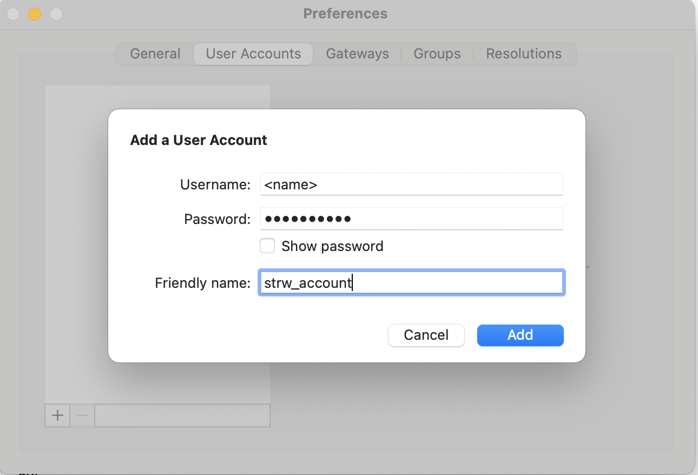This screenshot has width=698, height=475.
Task: Focus the Username text field
Action: (411, 184)
